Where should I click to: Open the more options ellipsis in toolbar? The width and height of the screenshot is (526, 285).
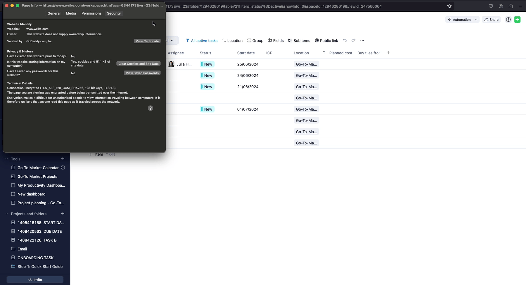coord(362,40)
